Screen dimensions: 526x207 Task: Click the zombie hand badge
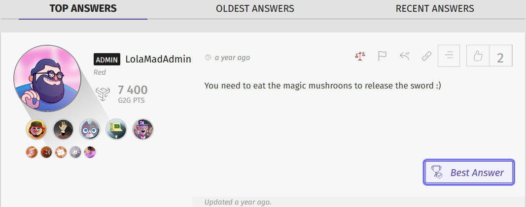pyautogui.click(x=63, y=129)
